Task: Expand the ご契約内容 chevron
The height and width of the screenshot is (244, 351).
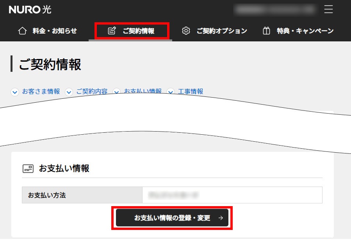Action: 69,92
